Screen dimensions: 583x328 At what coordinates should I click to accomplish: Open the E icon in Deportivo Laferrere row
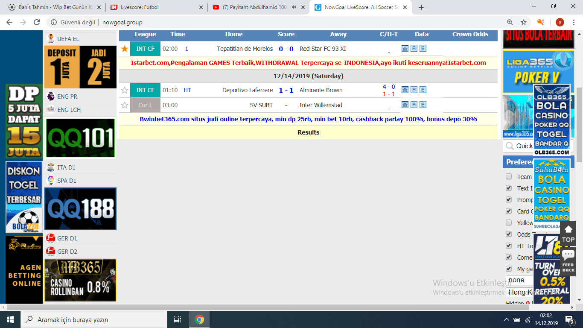click(x=423, y=90)
